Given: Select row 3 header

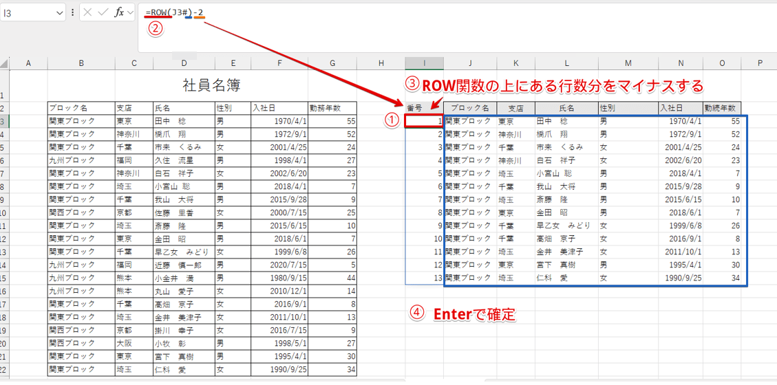Looking at the screenshot, I should coord(4,121).
